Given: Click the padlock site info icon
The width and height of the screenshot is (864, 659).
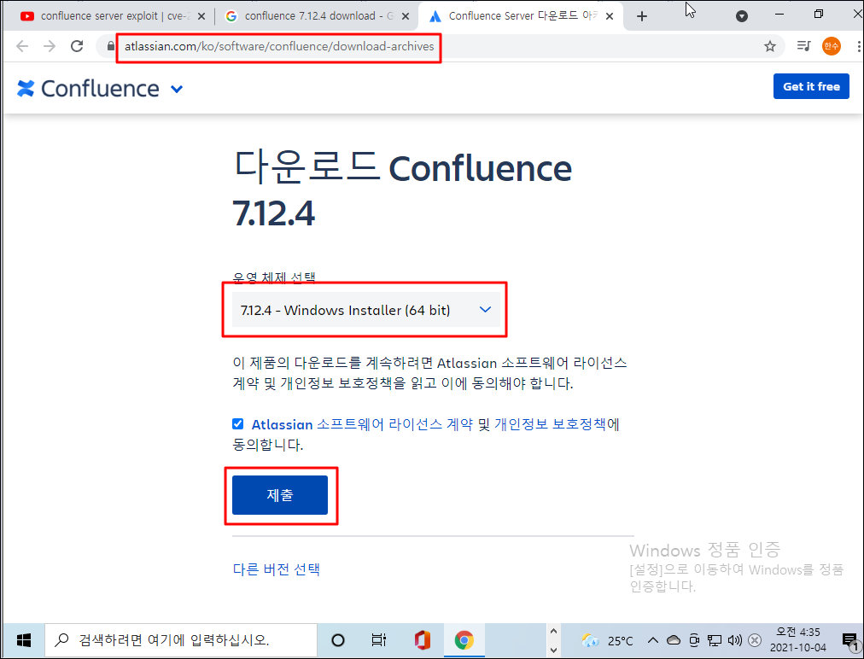Looking at the screenshot, I should [x=111, y=46].
